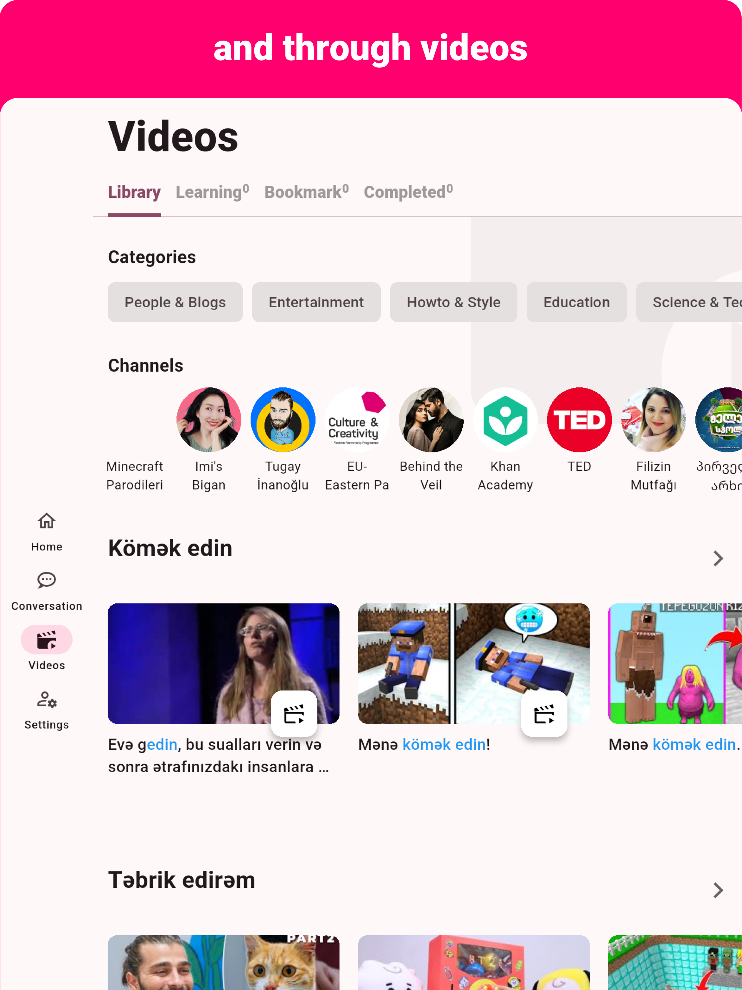Viewport: 742px width, 990px height.
Task: Open the 'Mənə kömək edin.' caption
Action: pyautogui.click(x=674, y=744)
